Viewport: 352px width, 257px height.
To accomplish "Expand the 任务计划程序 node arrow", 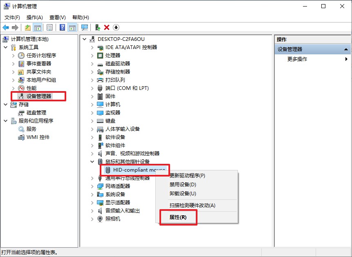I will tap(13, 56).
